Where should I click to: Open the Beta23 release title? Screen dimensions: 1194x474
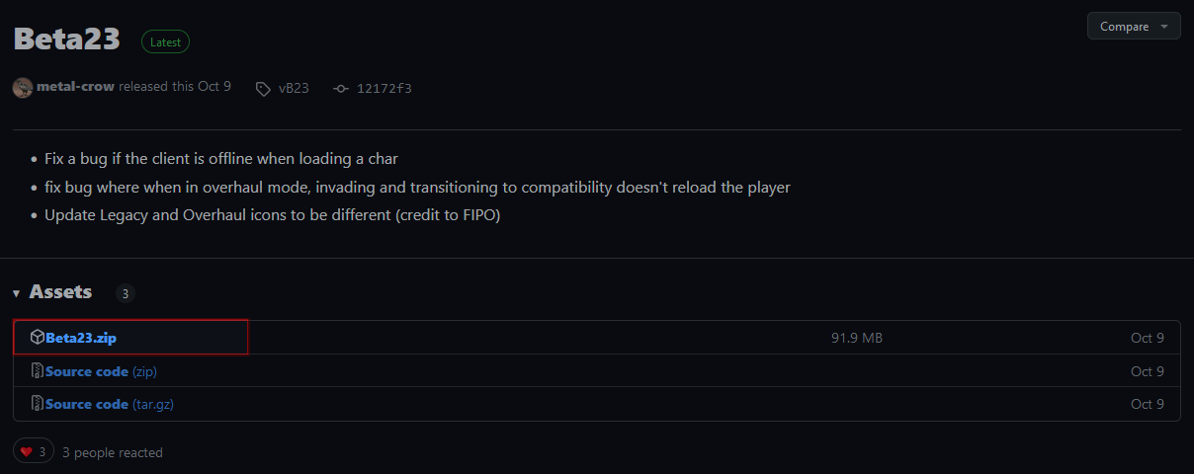[x=66, y=39]
